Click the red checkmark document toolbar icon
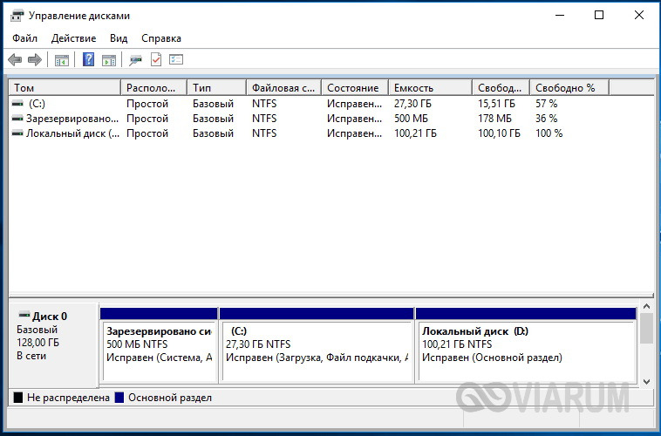The width and height of the screenshot is (661, 436). tap(156, 60)
